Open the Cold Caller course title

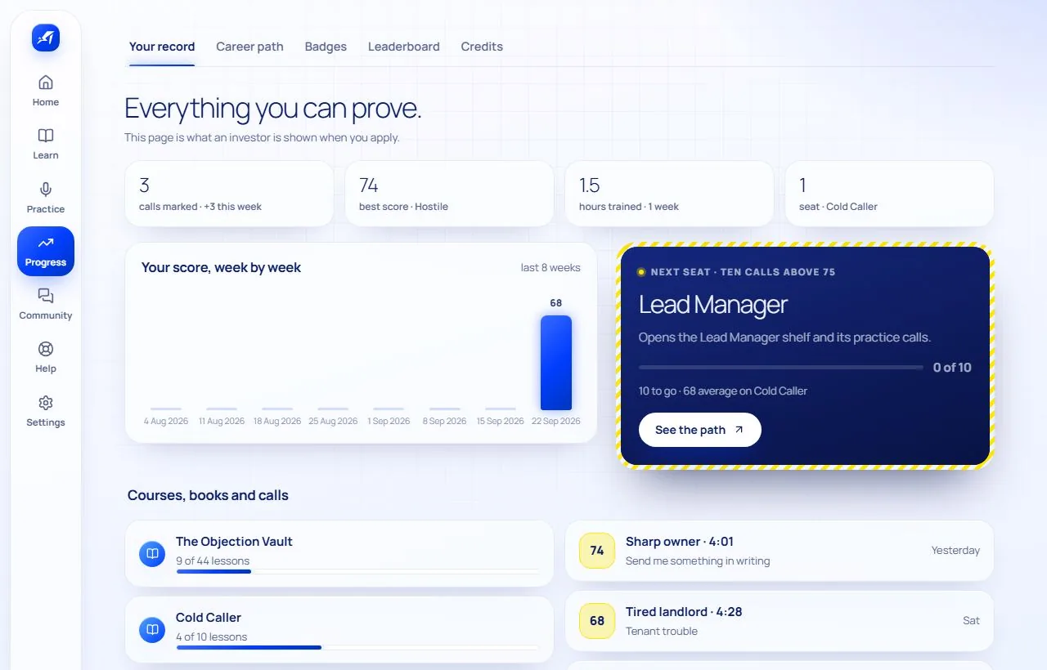pos(209,618)
